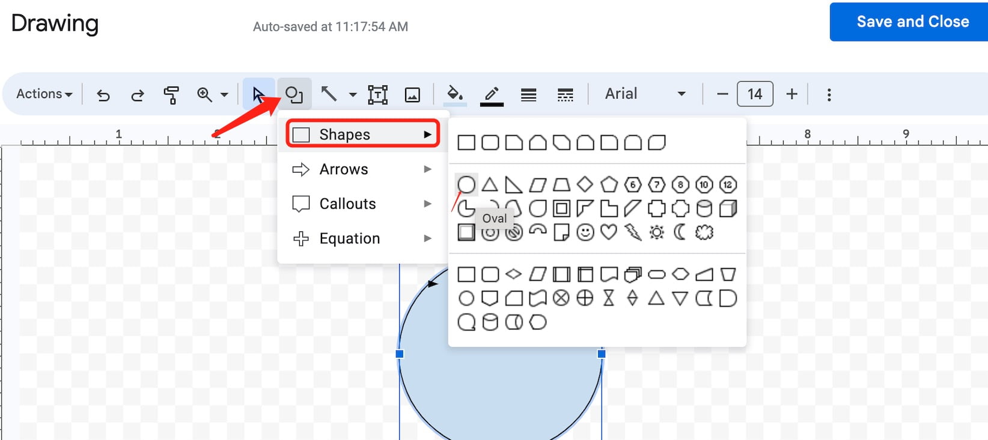Click the Undo arrow icon
Image resolution: width=988 pixels, height=440 pixels.
click(x=103, y=94)
